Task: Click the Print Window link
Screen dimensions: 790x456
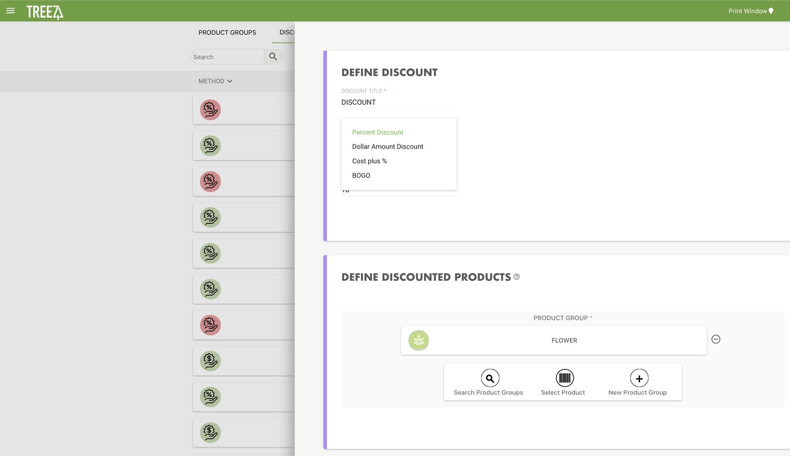Action: 747,10
